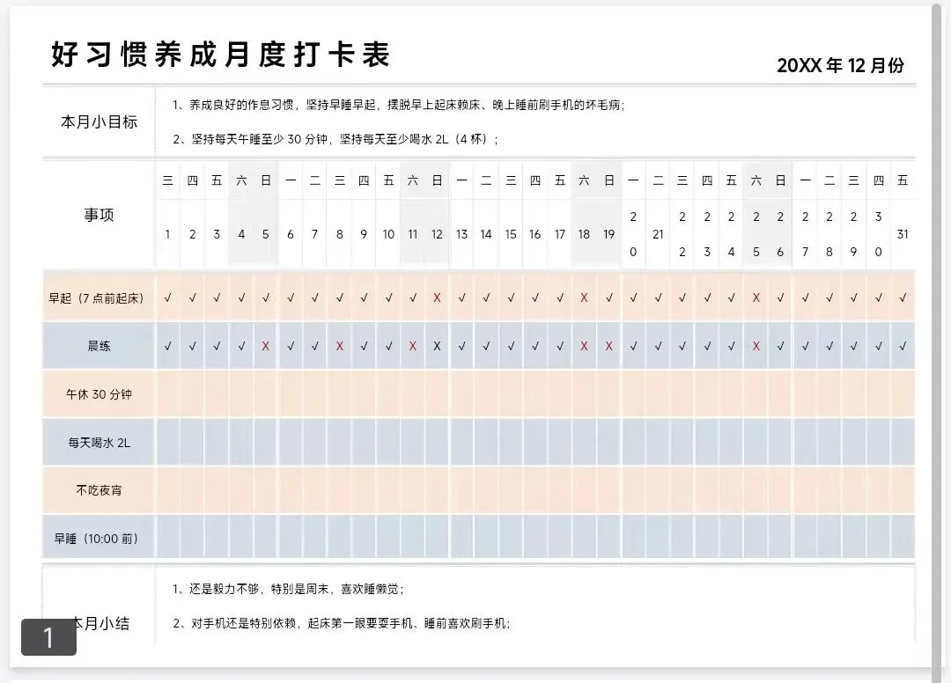Click the day 21 date cell
Viewport: 951px width, 683px height.
[658, 234]
